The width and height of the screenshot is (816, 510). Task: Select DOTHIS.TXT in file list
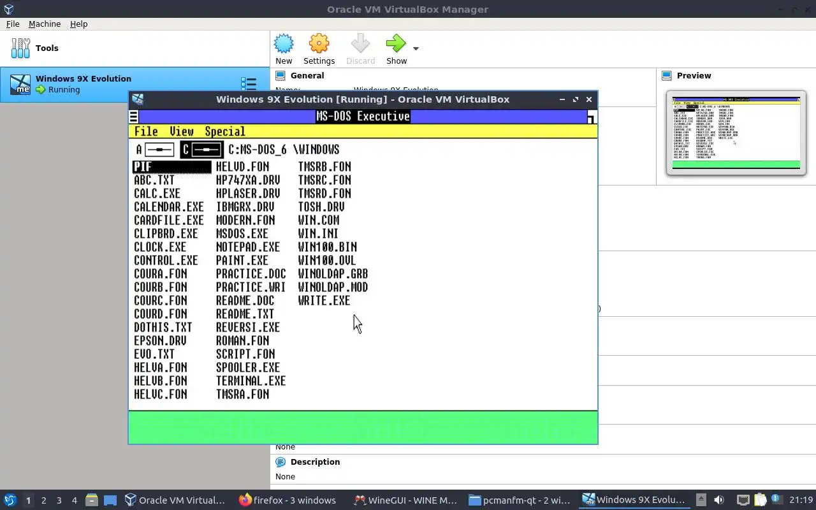click(163, 327)
